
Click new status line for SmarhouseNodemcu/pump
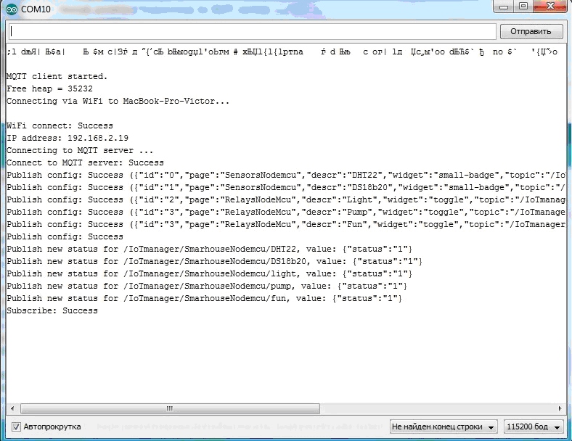207,286
